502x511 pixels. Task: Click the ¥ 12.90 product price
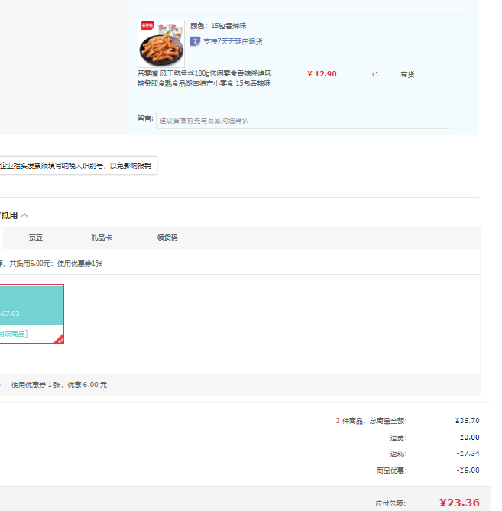coord(322,74)
